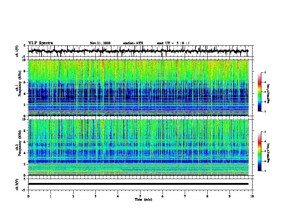Click time axis tick label "2"
Image resolution: width=284 pixels, height=220 pixels.
pos(73,196)
